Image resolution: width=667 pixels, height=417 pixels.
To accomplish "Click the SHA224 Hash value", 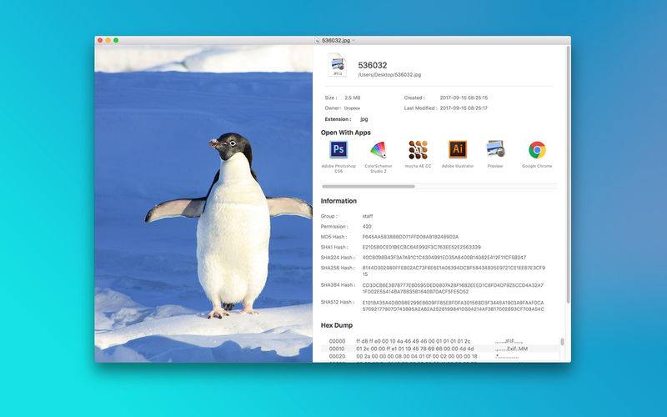I will coord(444,258).
